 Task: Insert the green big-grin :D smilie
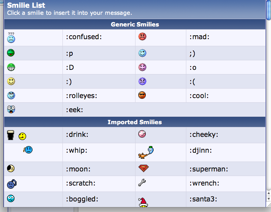coord(11,67)
